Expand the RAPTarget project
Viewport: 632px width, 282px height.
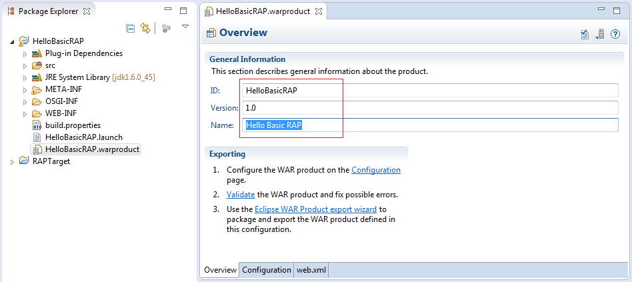(12, 162)
